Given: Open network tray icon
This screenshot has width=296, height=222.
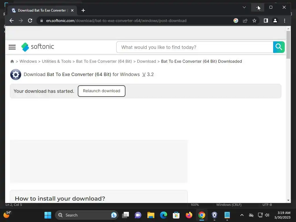Looking at the screenshot, I should 260,215.
